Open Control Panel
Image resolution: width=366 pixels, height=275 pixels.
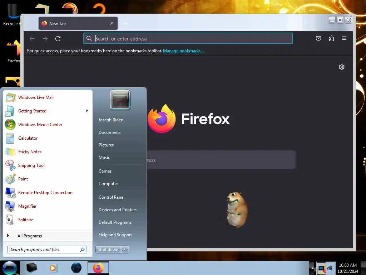(112, 197)
